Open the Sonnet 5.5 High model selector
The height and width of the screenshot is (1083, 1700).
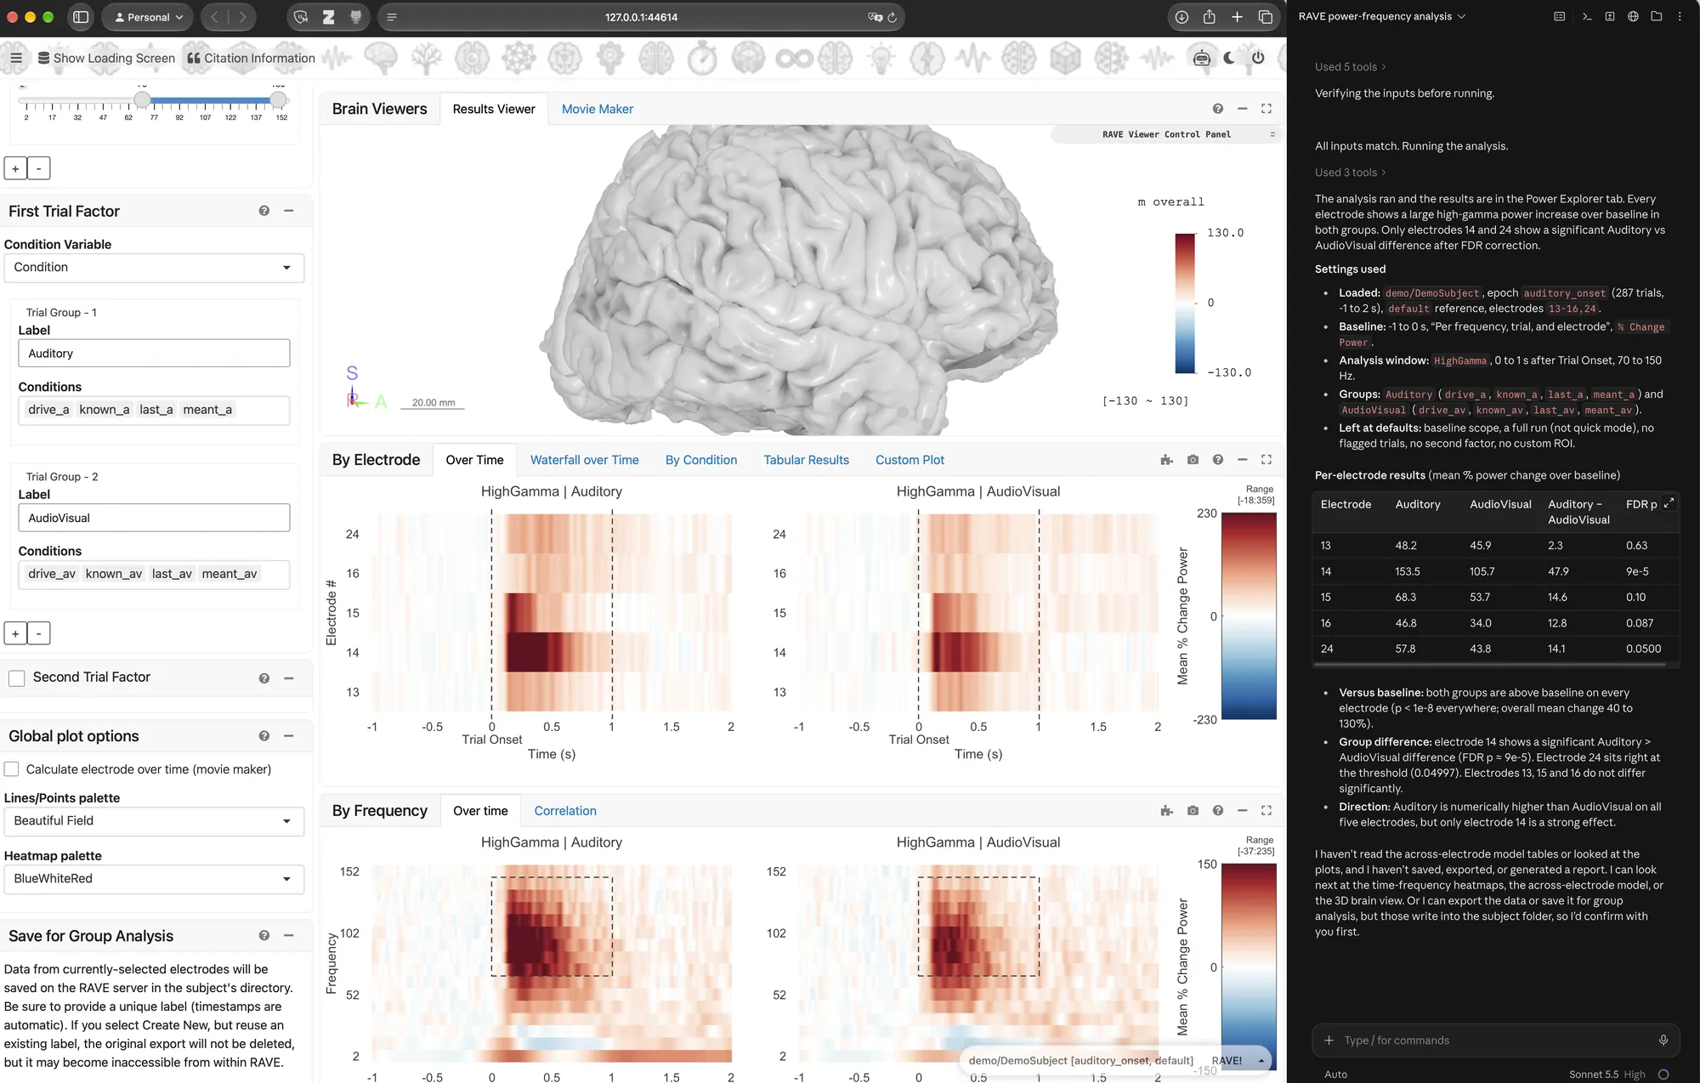tap(1607, 1074)
